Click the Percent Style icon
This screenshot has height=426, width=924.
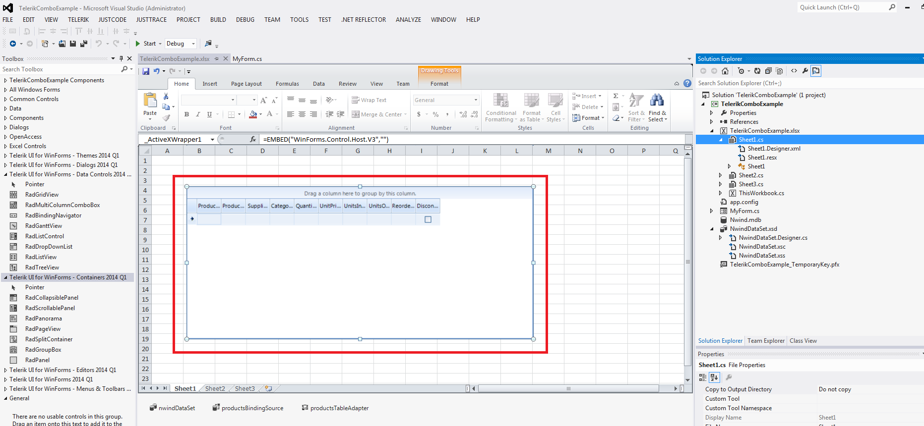pyautogui.click(x=435, y=114)
